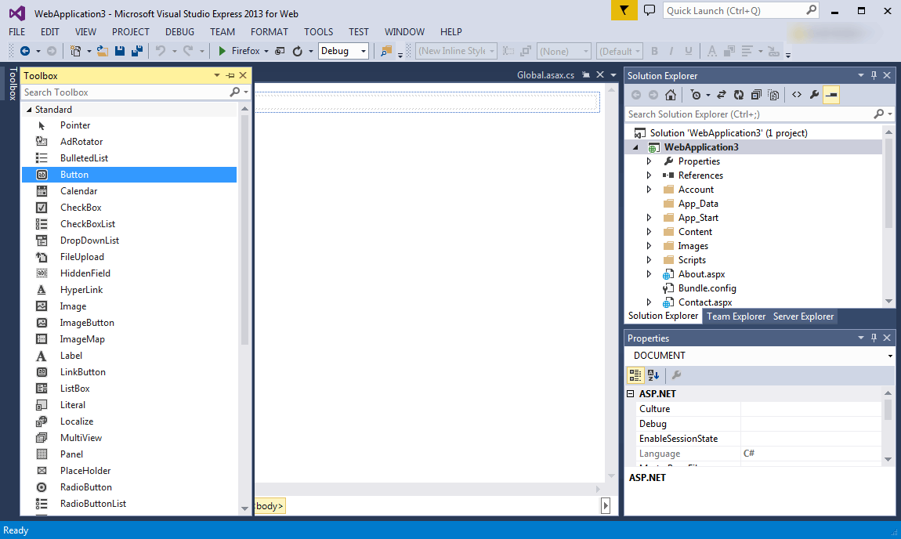Select the Global.asax.cs document tab

coord(545,75)
